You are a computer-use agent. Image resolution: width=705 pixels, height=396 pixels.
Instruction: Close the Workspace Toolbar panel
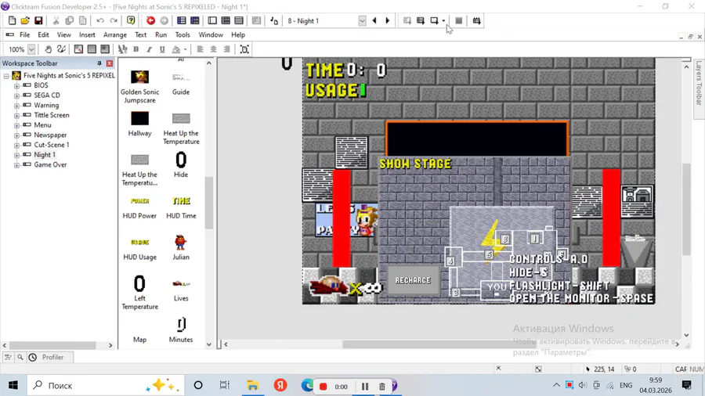point(109,63)
